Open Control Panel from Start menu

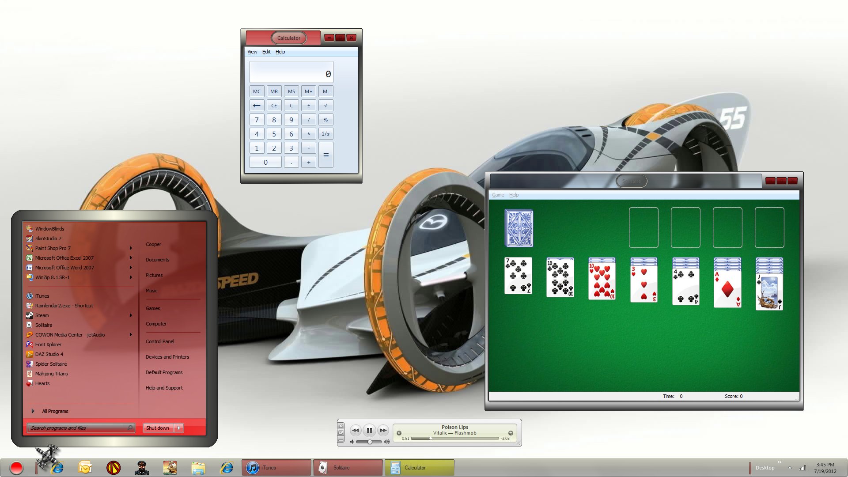pos(160,341)
